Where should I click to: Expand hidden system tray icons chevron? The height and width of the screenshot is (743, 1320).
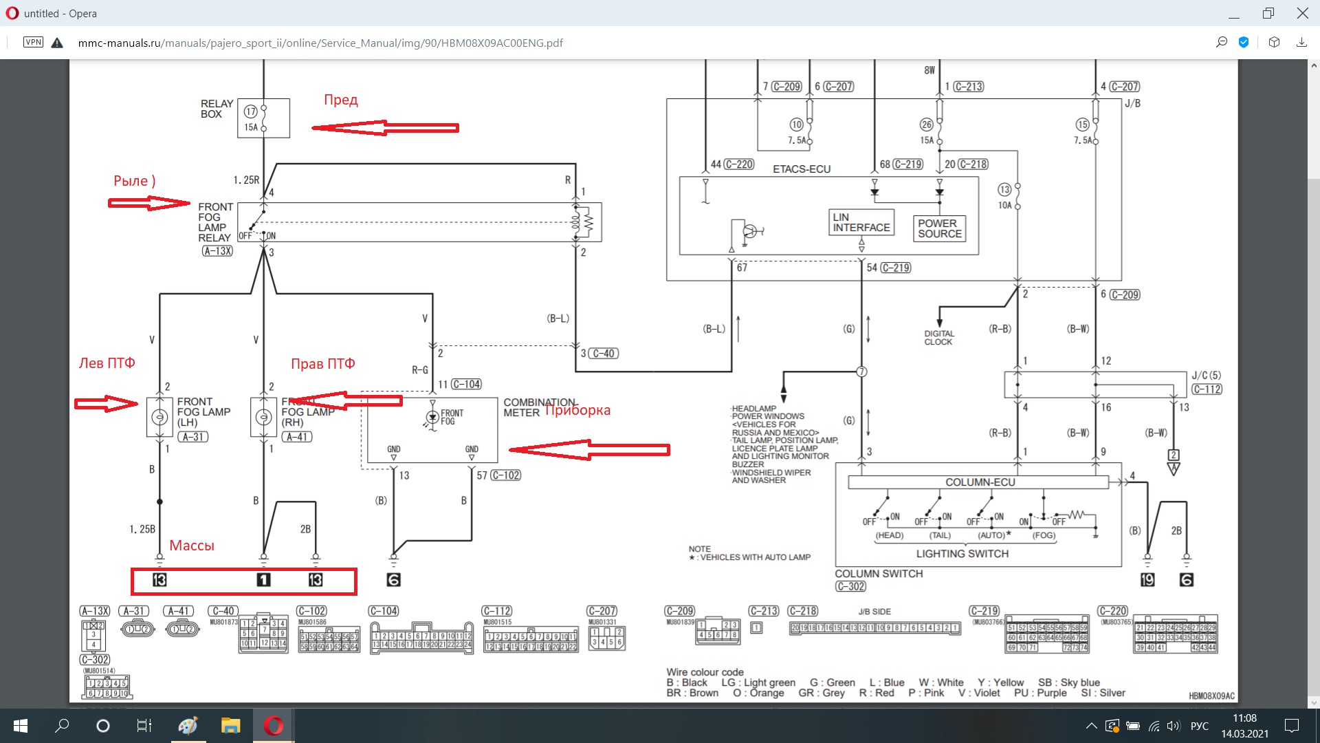coord(1091,726)
